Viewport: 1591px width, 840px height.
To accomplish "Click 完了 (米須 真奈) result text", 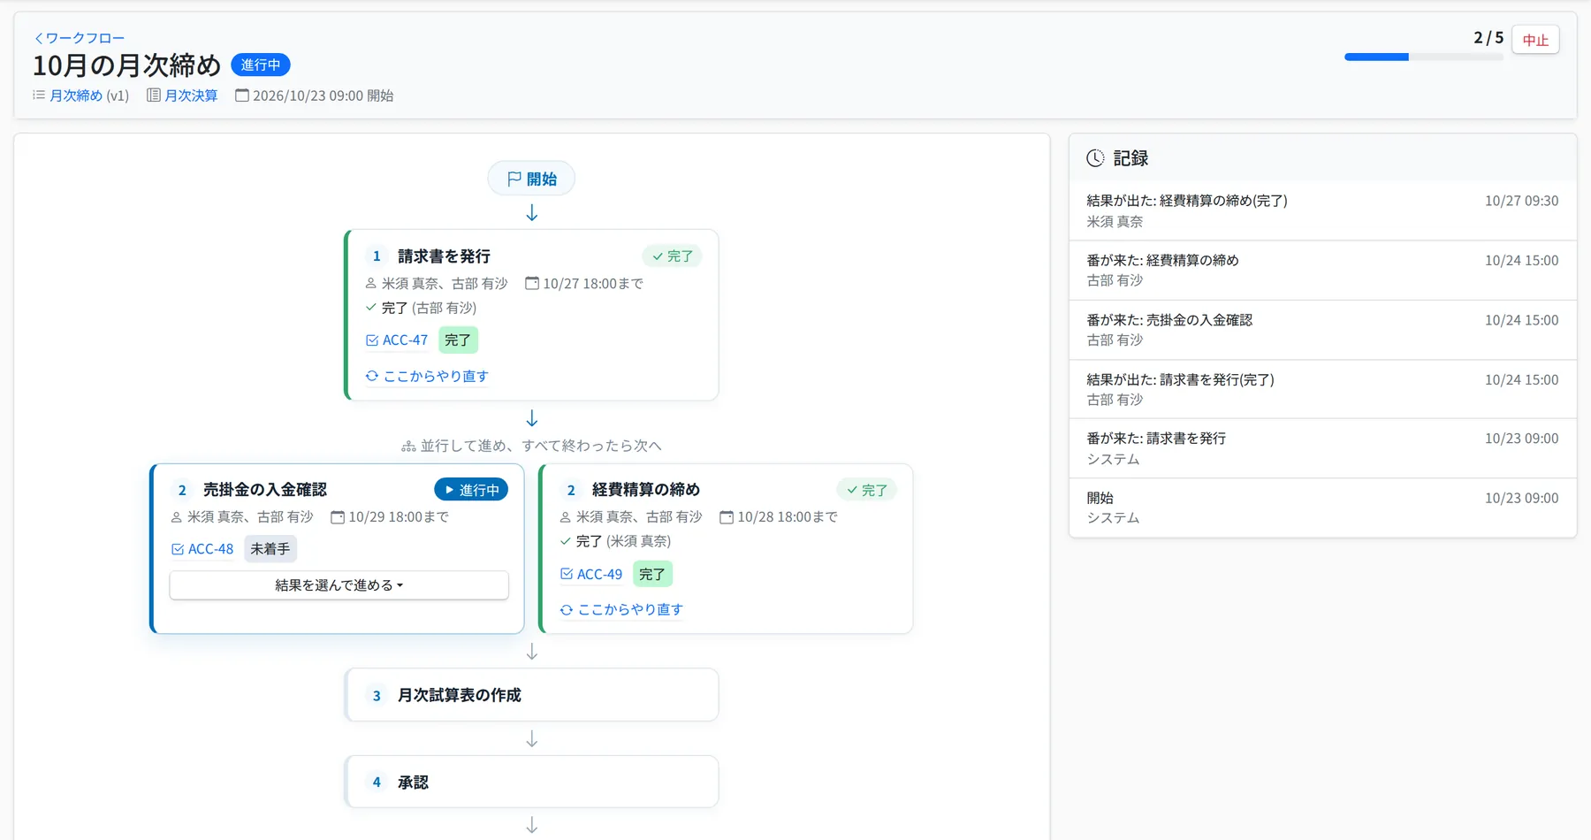I will point(623,541).
